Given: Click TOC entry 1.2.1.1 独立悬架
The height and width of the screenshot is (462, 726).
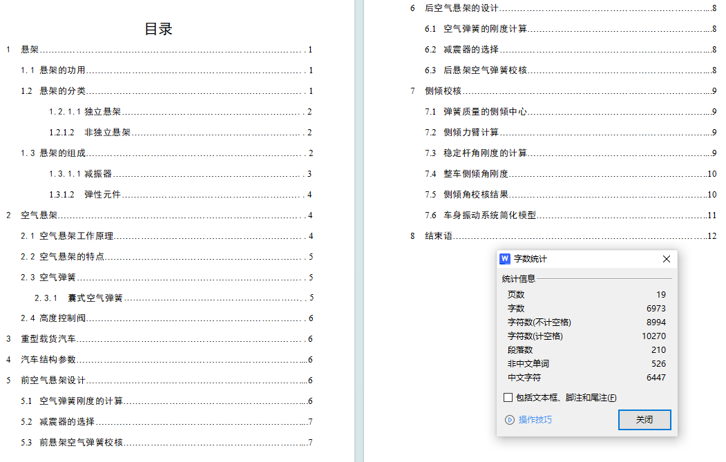Looking at the screenshot, I should (x=180, y=112).
